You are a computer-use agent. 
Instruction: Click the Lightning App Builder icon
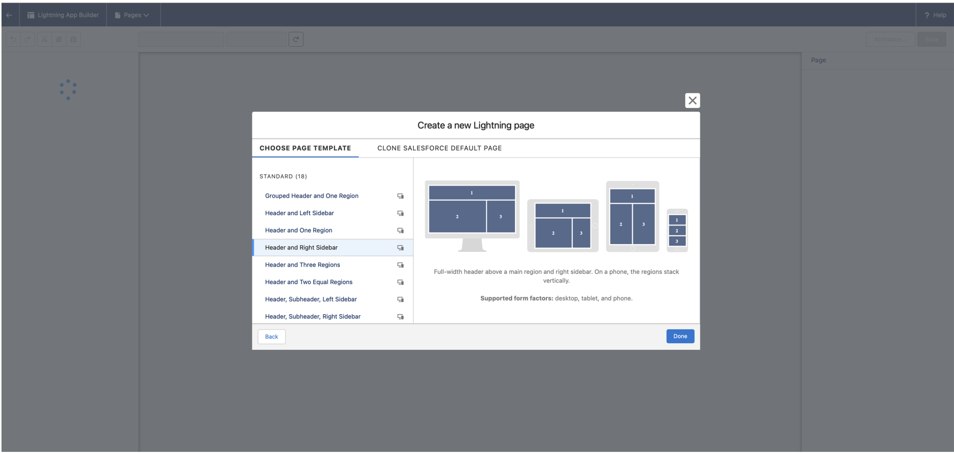coord(31,15)
